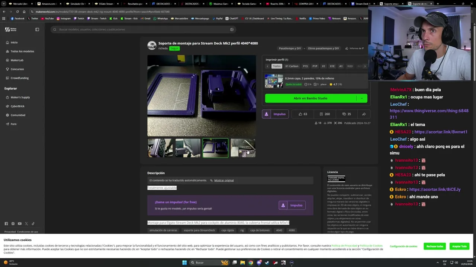This screenshot has height=267, width=476.
Task: Open the 0.2mm capa print profile card
Action: pos(316,81)
